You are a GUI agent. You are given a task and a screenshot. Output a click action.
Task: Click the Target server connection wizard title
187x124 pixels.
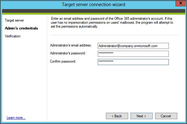click(93, 5)
